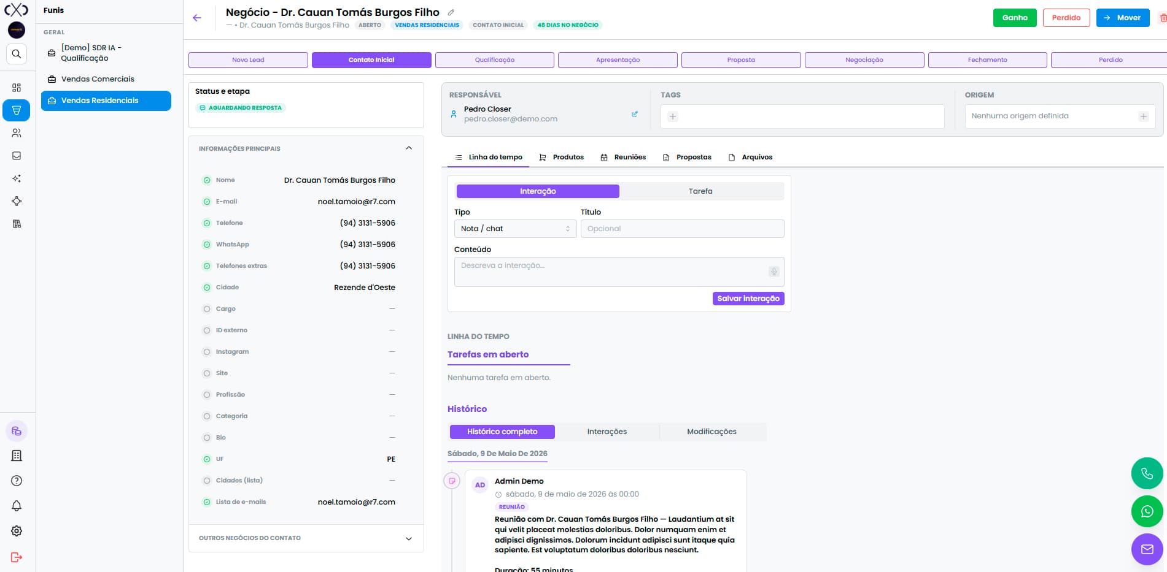Screen dimensions: 1167x572
Task: Toggle the Nome field check circle
Action: 207,180
